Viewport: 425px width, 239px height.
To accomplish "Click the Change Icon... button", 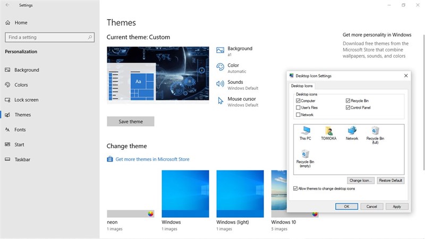I will coord(361,181).
